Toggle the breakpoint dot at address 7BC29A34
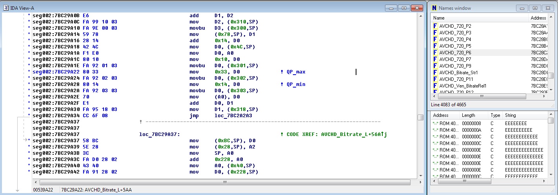558x195 pixels. pyautogui.click(x=29, y=116)
